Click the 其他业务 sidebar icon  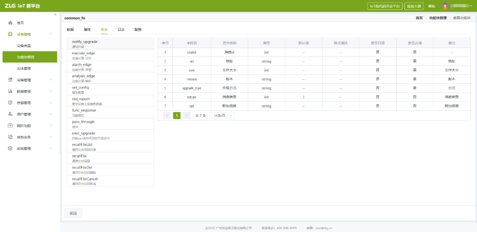[x=10, y=137]
